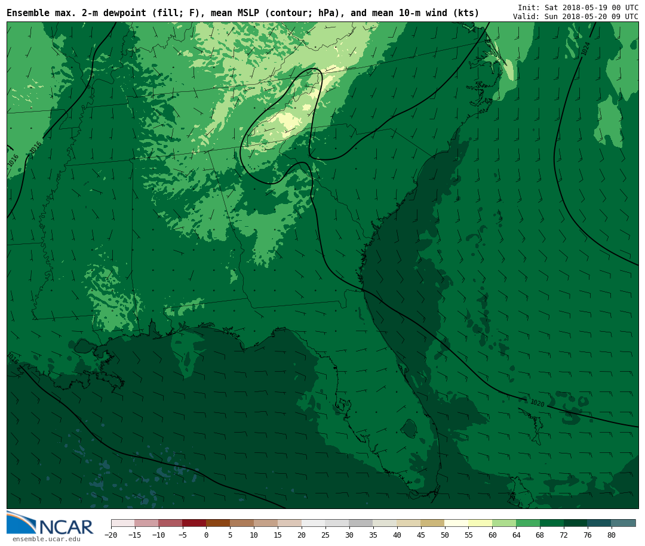Click the 50 colorbar tick label
645x546 pixels.
click(445, 535)
